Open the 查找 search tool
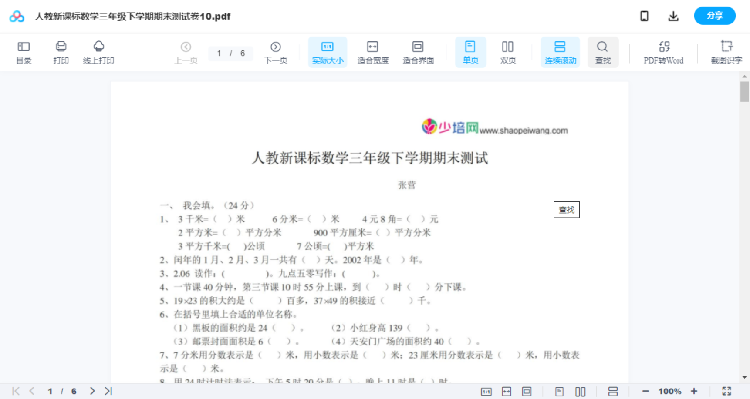The height and width of the screenshot is (399, 750). (603, 51)
